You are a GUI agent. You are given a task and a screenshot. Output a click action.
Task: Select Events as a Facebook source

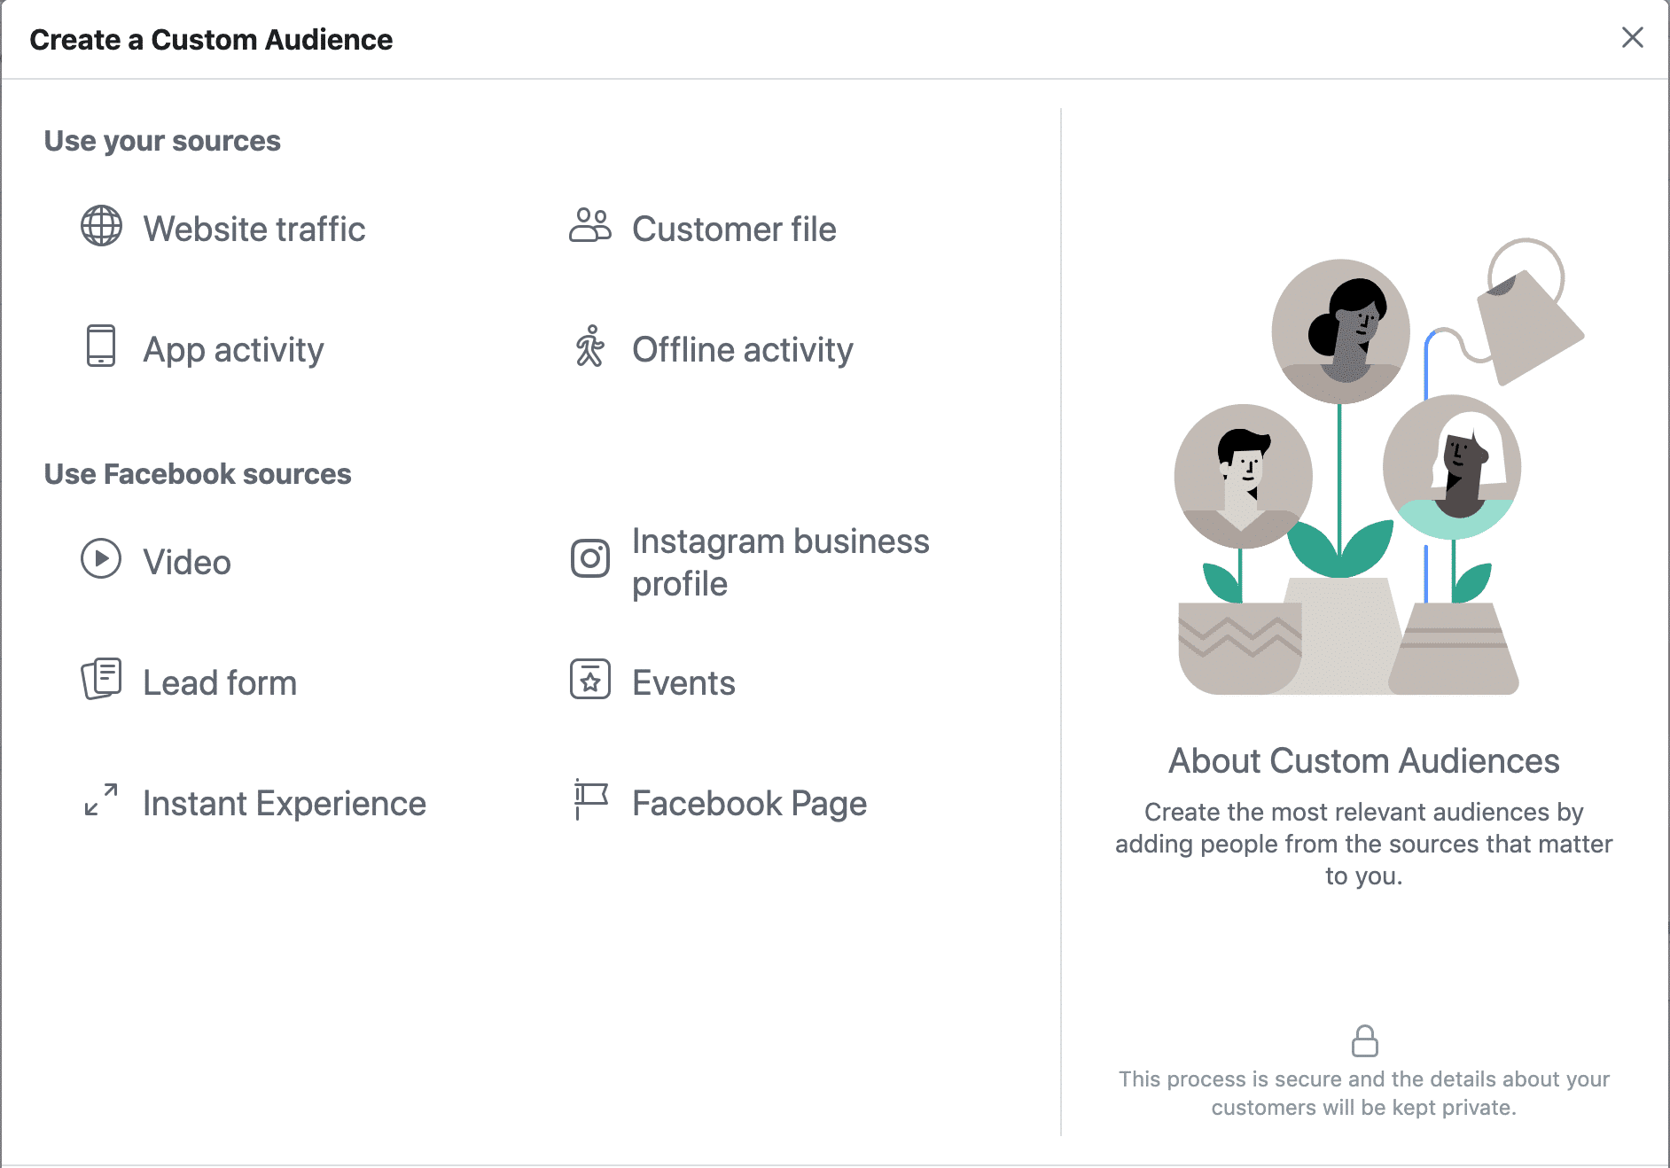(x=683, y=681)
